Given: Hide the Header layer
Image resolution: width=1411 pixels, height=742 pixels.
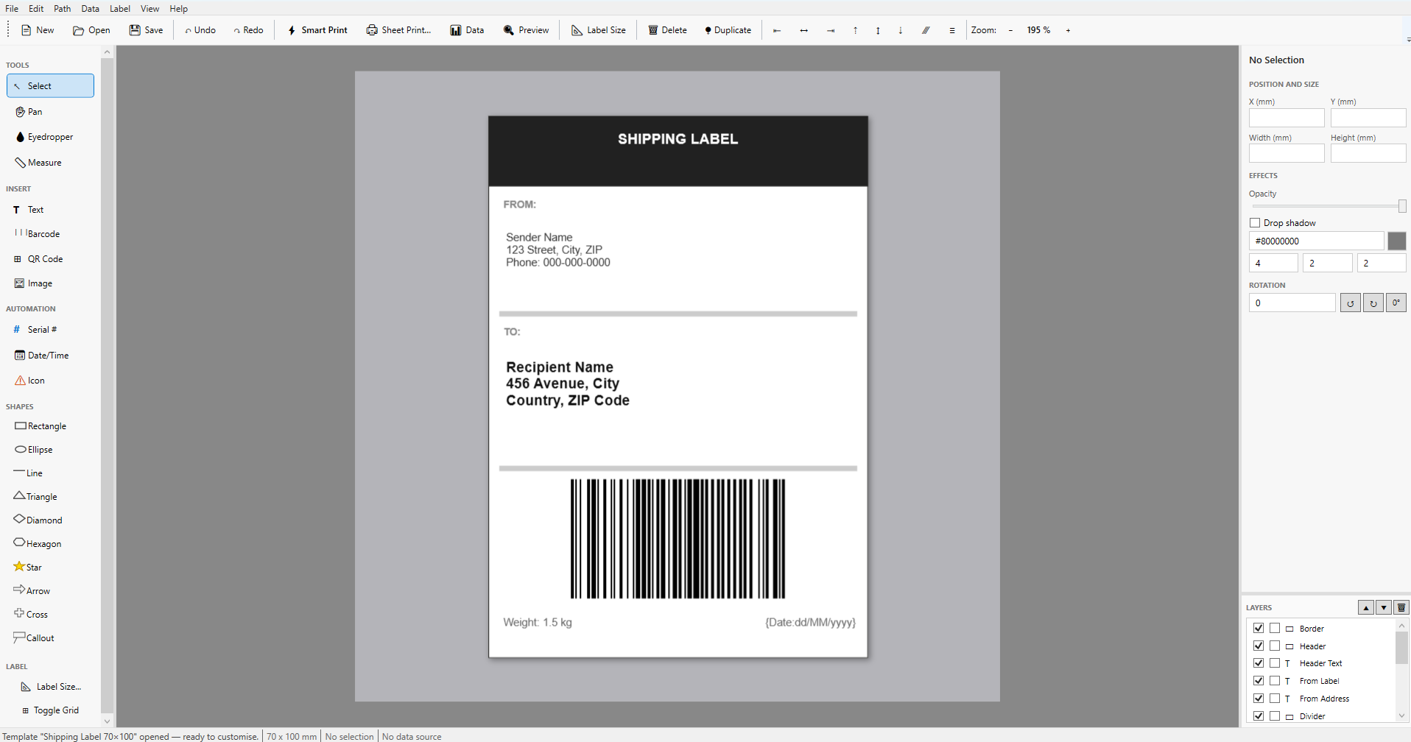Looking at the screenshot, I should tap(1259, 646).
